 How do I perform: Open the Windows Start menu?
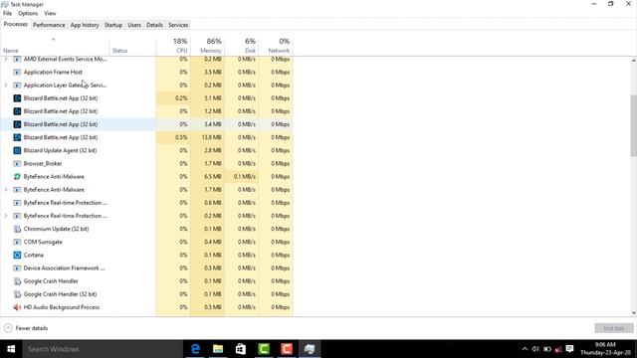[x=11, y=349]
